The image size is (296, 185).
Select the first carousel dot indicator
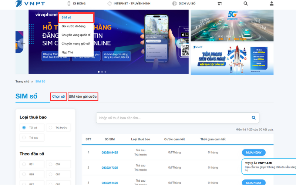click(x=98, y=72)
